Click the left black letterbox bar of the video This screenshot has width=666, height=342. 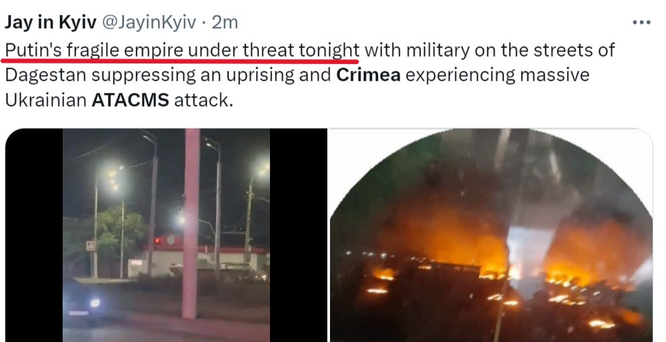tap(34, 235)
